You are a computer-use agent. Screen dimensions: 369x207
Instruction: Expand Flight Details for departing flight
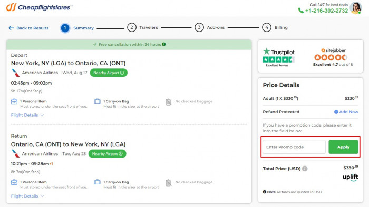[x=27, y=115]
